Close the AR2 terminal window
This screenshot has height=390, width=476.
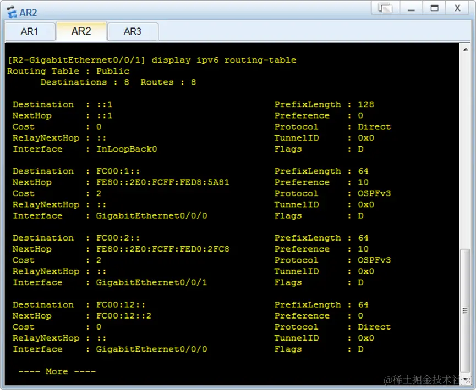pos(457,8)
